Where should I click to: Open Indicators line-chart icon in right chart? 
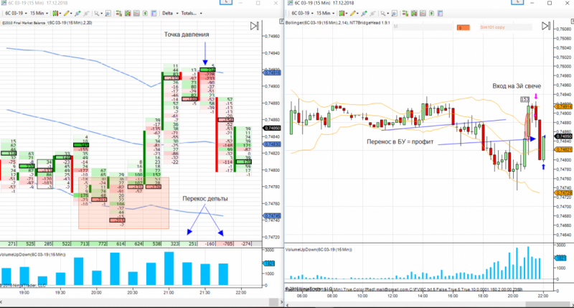coord(423,13)
